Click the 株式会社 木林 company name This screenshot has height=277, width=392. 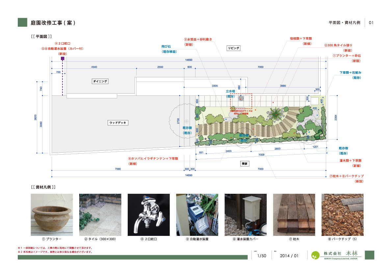coord(341,253)
